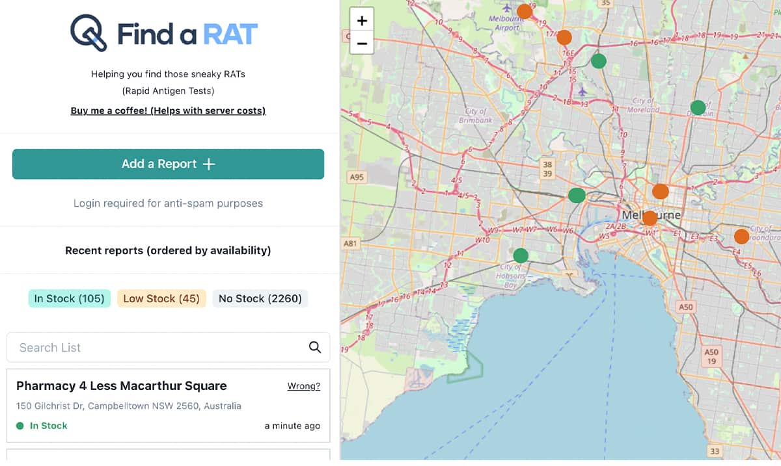Click orange marker near City of Boroondara

741,236
